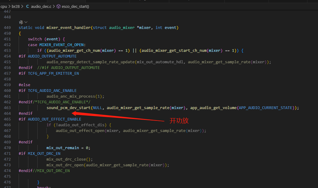The width and height of the screenshot is (318, 188).
Task: Click line number 449 in the gutter
Action: tap(7, 28)
